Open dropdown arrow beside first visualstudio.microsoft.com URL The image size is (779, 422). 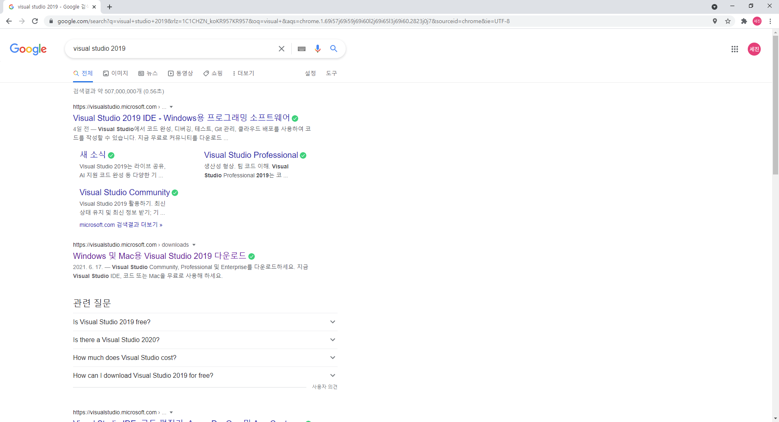point(171,107)
